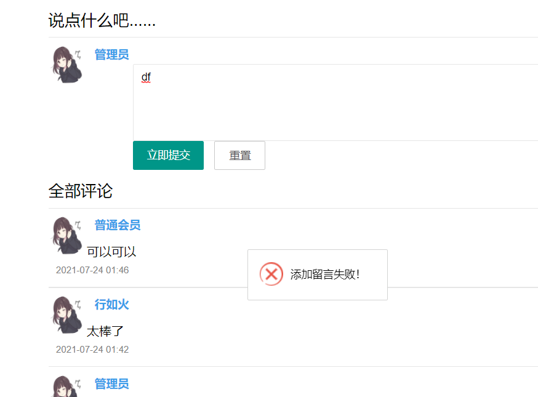Click the 全部评论 section heading

[81, 191]
